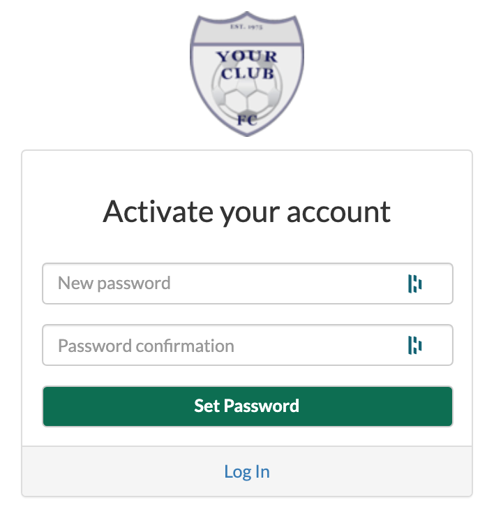Click the Dashlane icon in New password field
This screenshot has width=487, height=507.
[414, 284]
